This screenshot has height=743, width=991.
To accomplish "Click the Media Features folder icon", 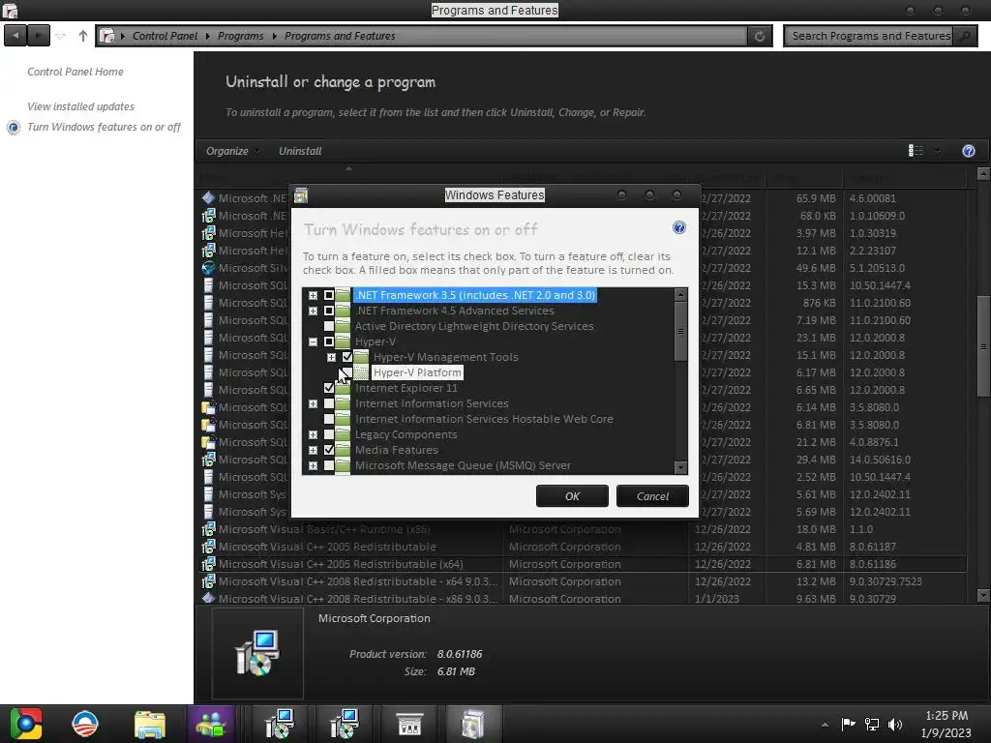I will pos(343,450).
